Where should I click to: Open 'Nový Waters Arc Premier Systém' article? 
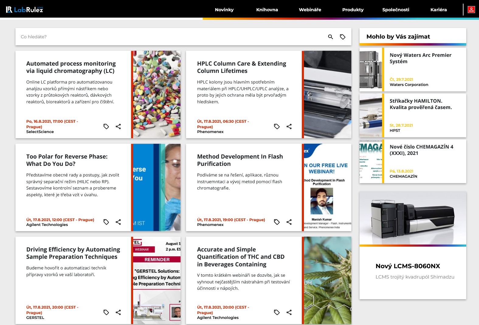420,58
